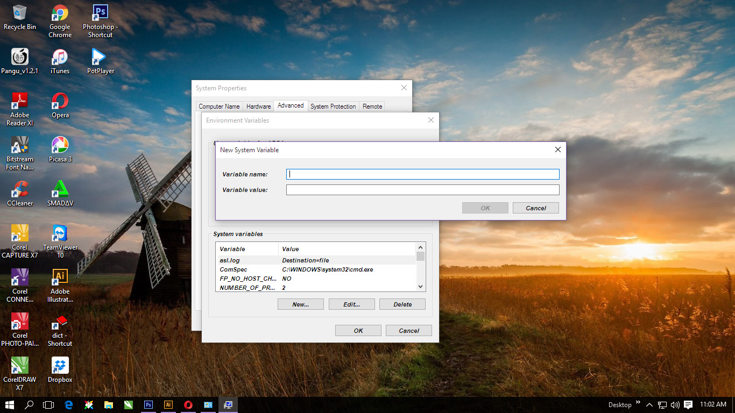Select the TeamViewer 10 desktop icon
The height and width of the screenshot is (413, 735).
coord(60,241)
